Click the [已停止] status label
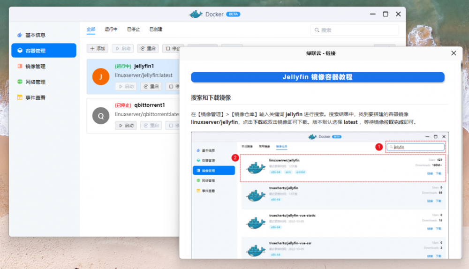 (123, 105)
